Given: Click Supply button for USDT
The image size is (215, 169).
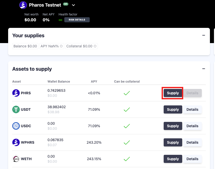Looking at the screenshot, I should [173, 109].
